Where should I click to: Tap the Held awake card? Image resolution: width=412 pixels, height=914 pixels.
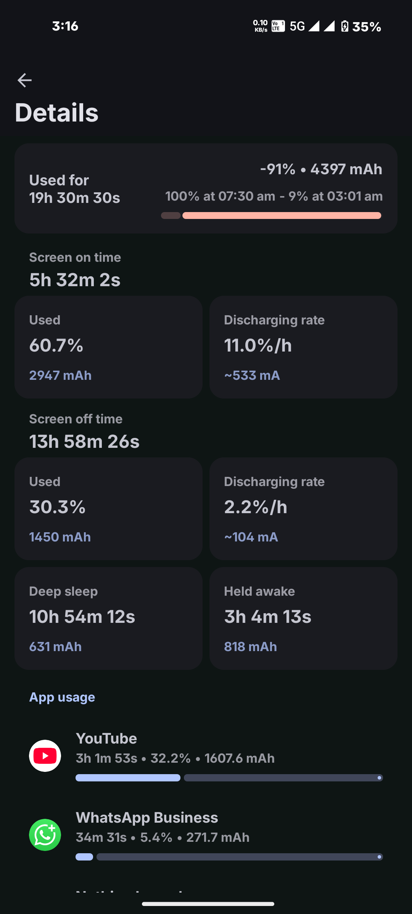[303, 618]
